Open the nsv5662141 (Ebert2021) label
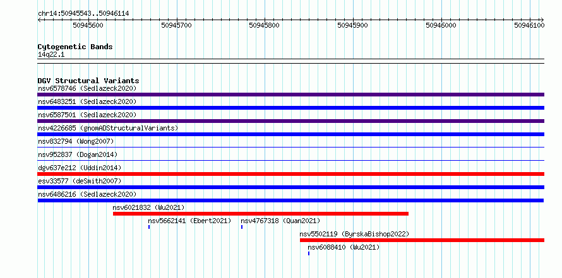 [x=189, y=221]
